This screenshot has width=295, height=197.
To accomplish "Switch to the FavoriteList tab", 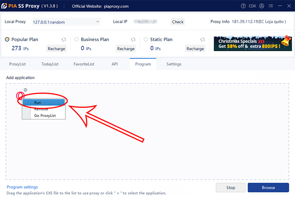I will pyautogui.click(x=84, y=64).
